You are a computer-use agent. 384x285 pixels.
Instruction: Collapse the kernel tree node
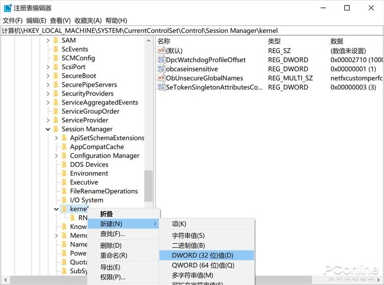pos(57,209)
